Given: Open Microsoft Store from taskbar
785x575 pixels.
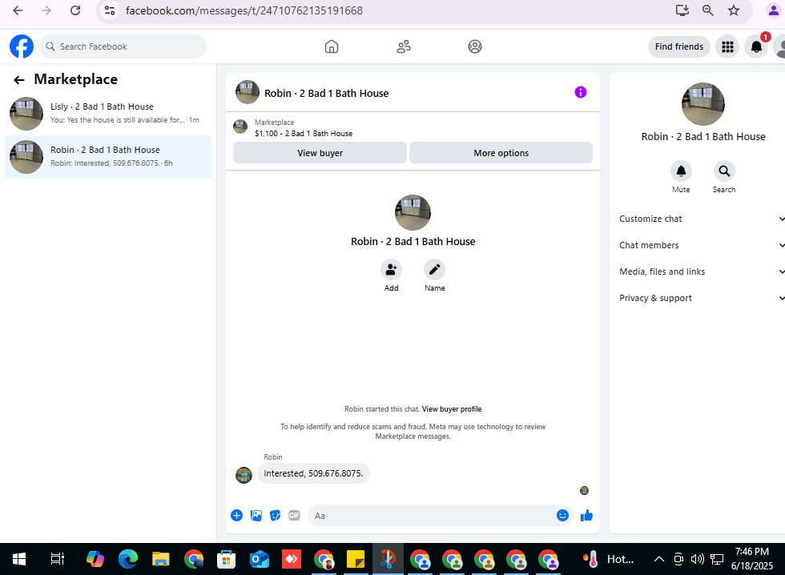Looking at the screenshot, I should point(226,559).
